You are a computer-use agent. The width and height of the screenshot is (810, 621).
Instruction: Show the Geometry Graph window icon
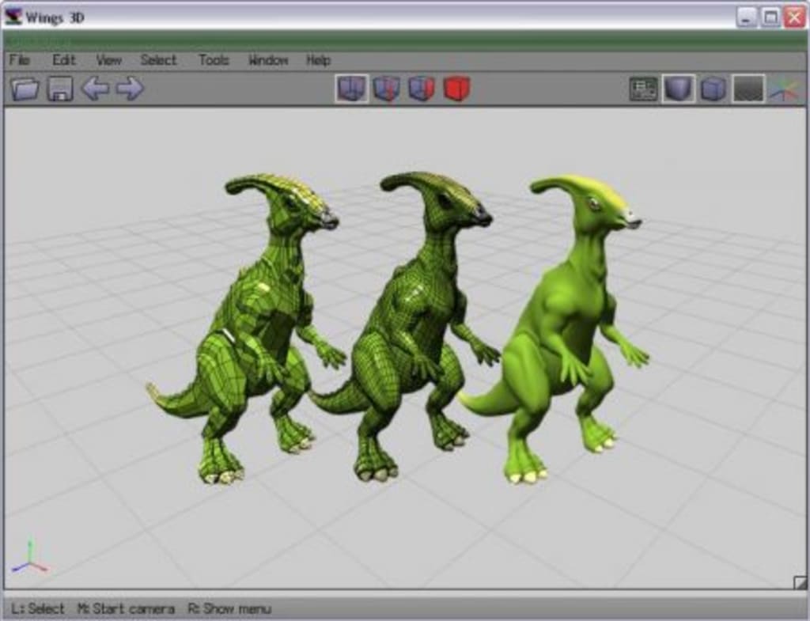point(643,89)
